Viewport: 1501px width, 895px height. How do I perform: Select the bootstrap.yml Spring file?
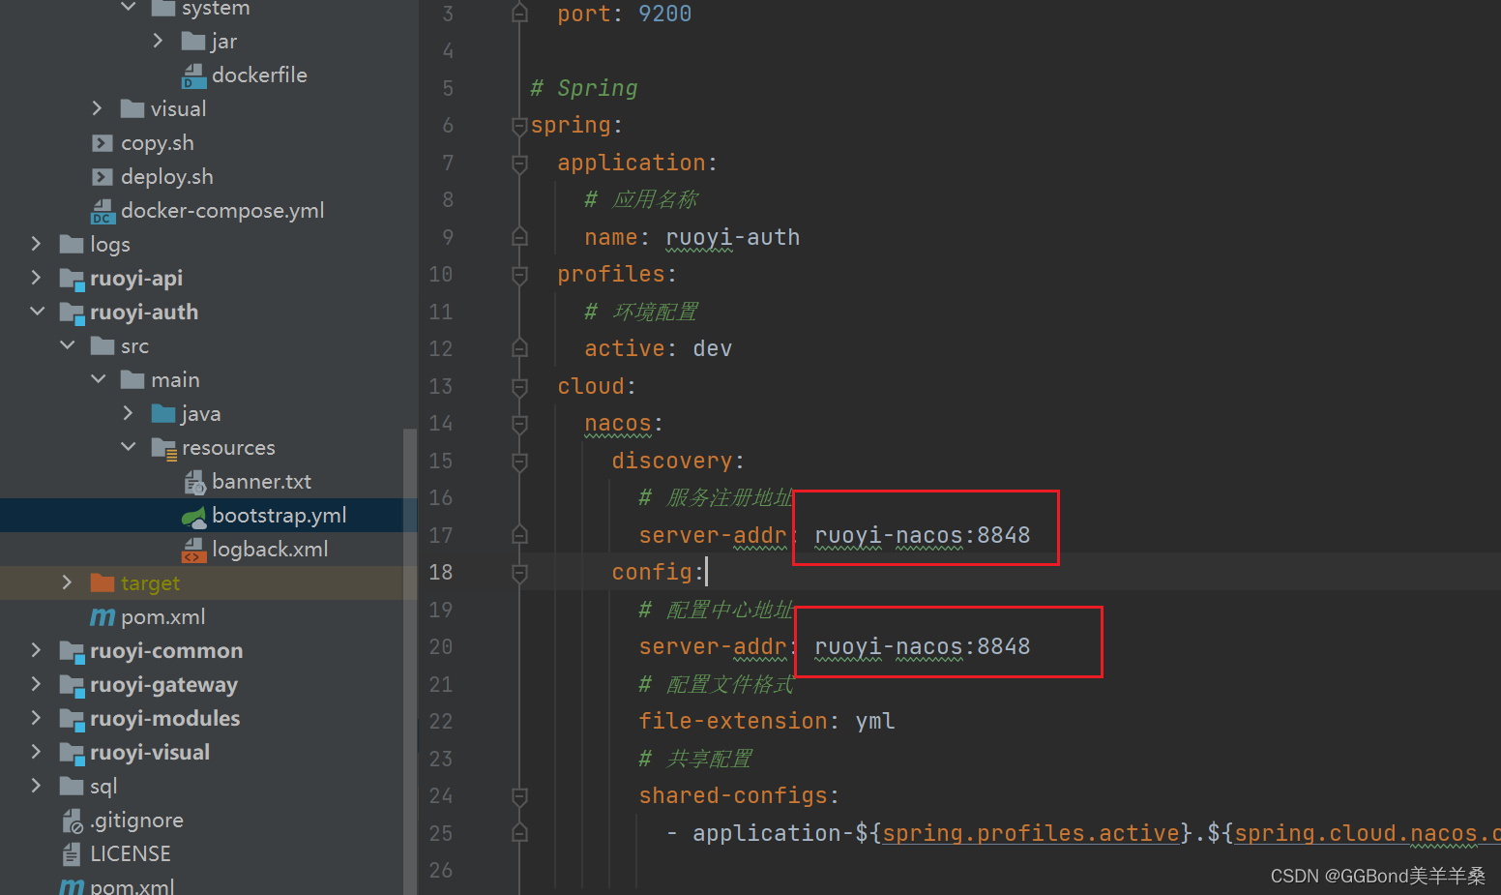pyautogui.click(x=279, y=515)
